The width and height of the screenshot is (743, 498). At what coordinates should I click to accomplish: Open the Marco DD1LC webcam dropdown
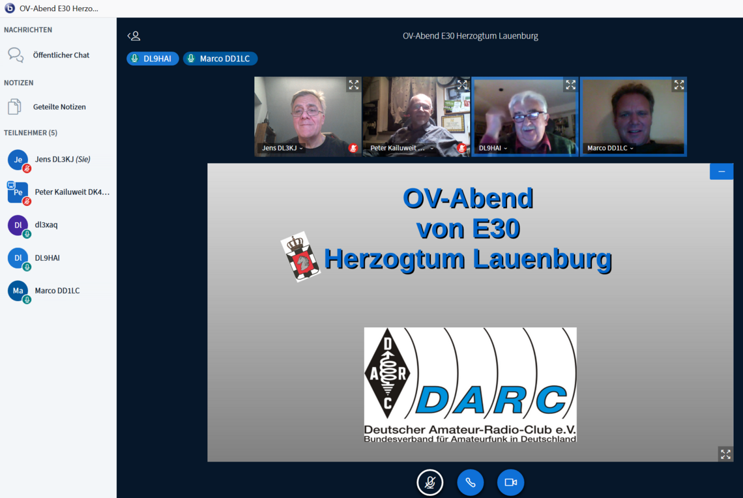click(x=610, y=148)
